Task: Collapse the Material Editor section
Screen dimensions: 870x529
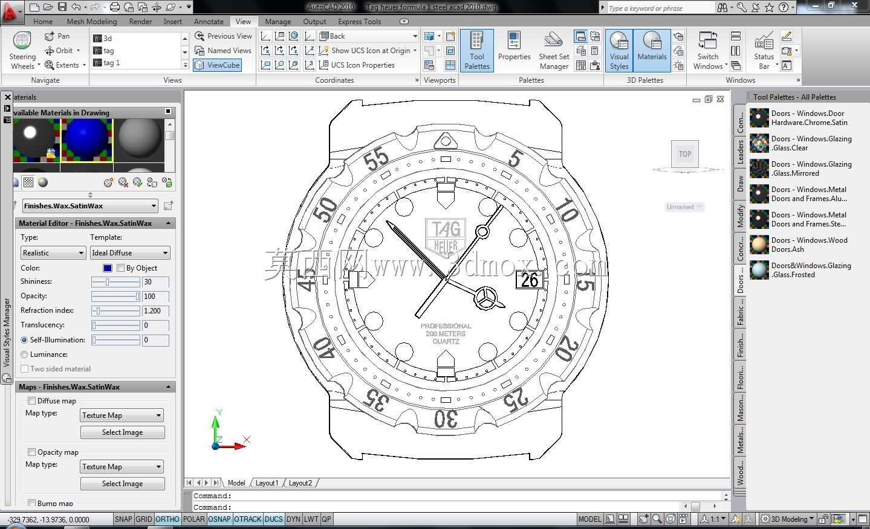Action: pos(169,223)
